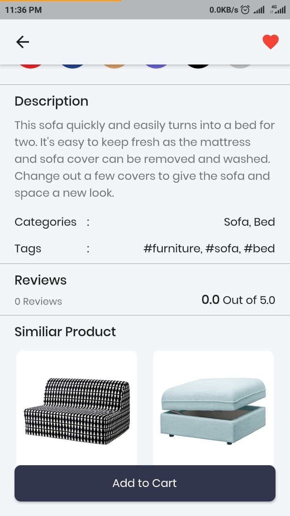Tap the "0 Reviews" link
290x516 pixels.
(x=38, y=302)
